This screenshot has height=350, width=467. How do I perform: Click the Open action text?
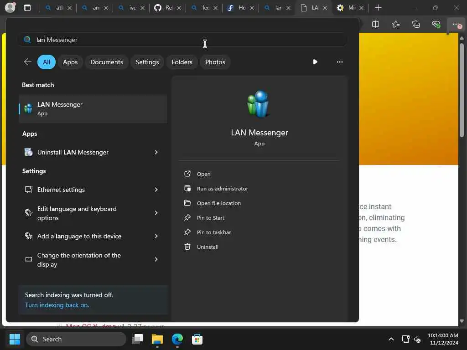[204, 174]
